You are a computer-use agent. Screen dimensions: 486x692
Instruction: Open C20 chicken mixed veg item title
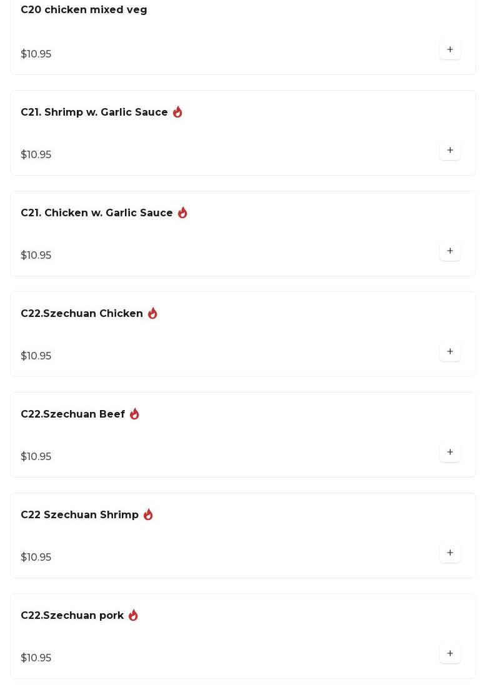[84, 10]
